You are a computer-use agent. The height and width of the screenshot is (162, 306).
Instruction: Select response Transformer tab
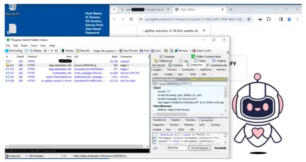coord(159,120)
